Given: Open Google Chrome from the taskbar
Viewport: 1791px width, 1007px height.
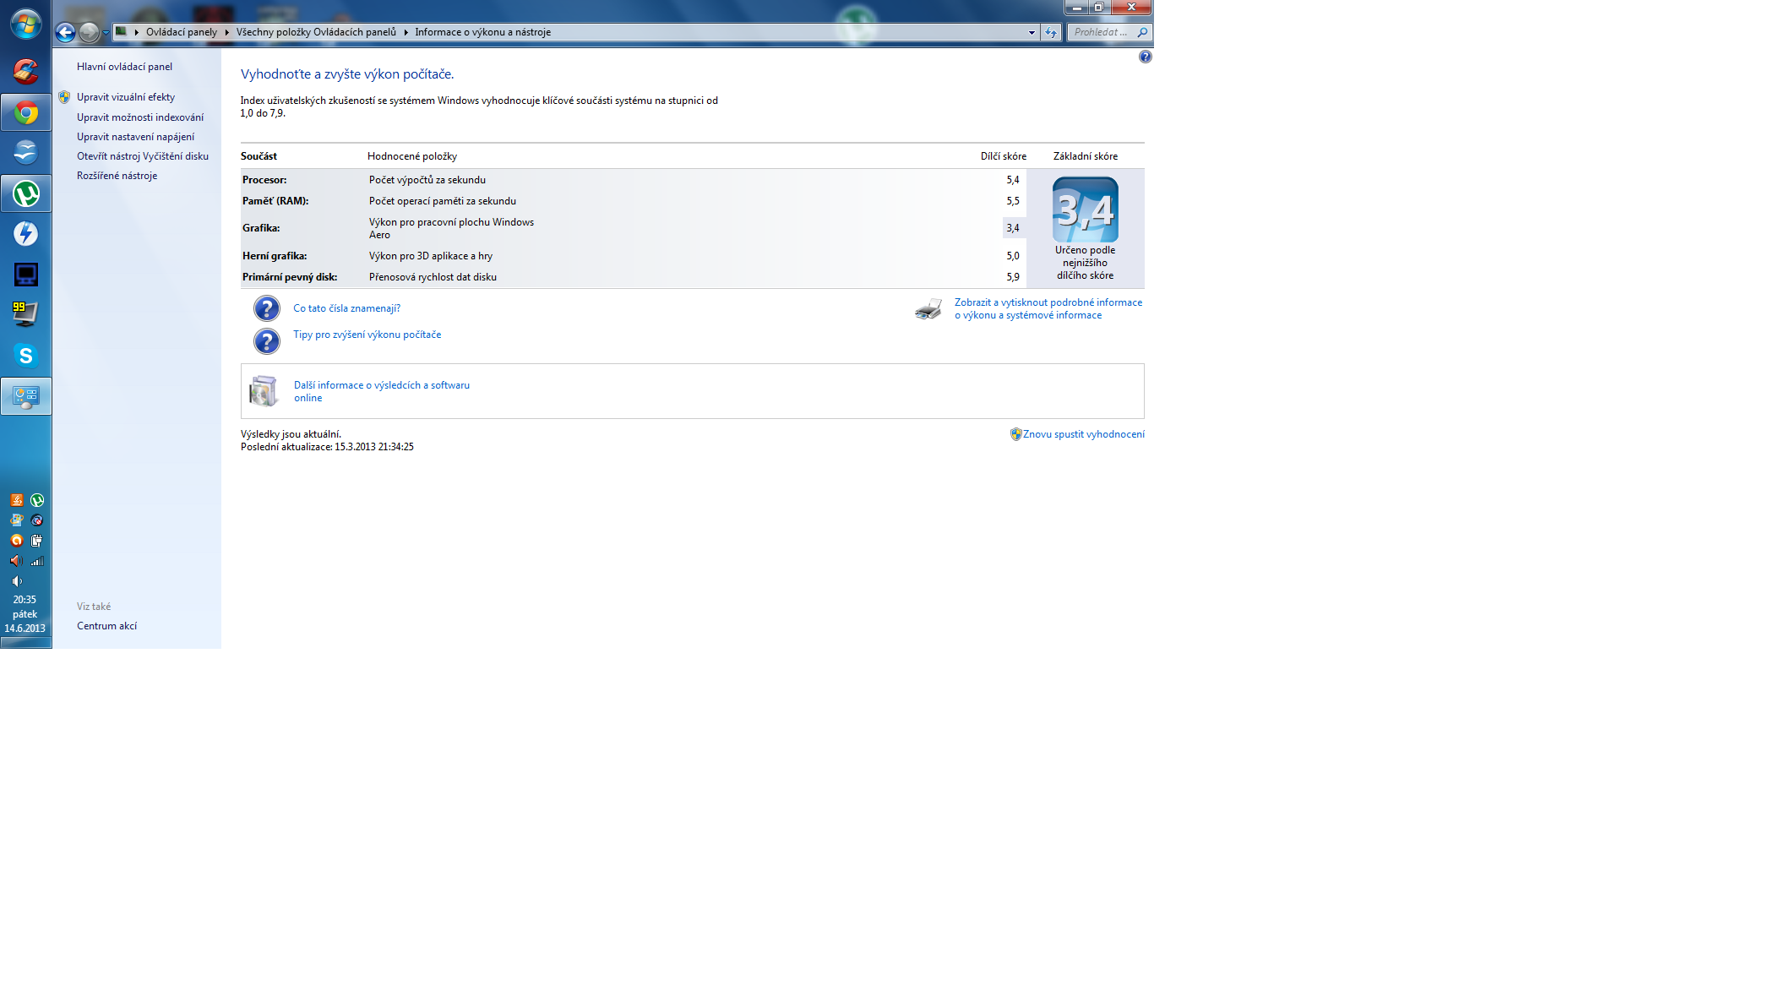Looking at the screenshot, I should pos(25,112).
